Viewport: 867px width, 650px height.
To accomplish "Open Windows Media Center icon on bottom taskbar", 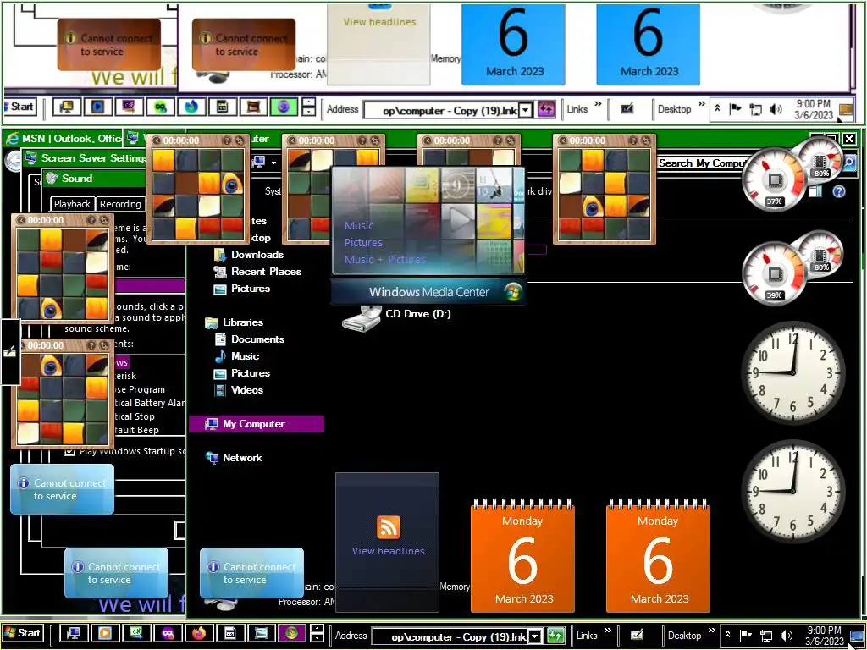I will click(292, 633).
